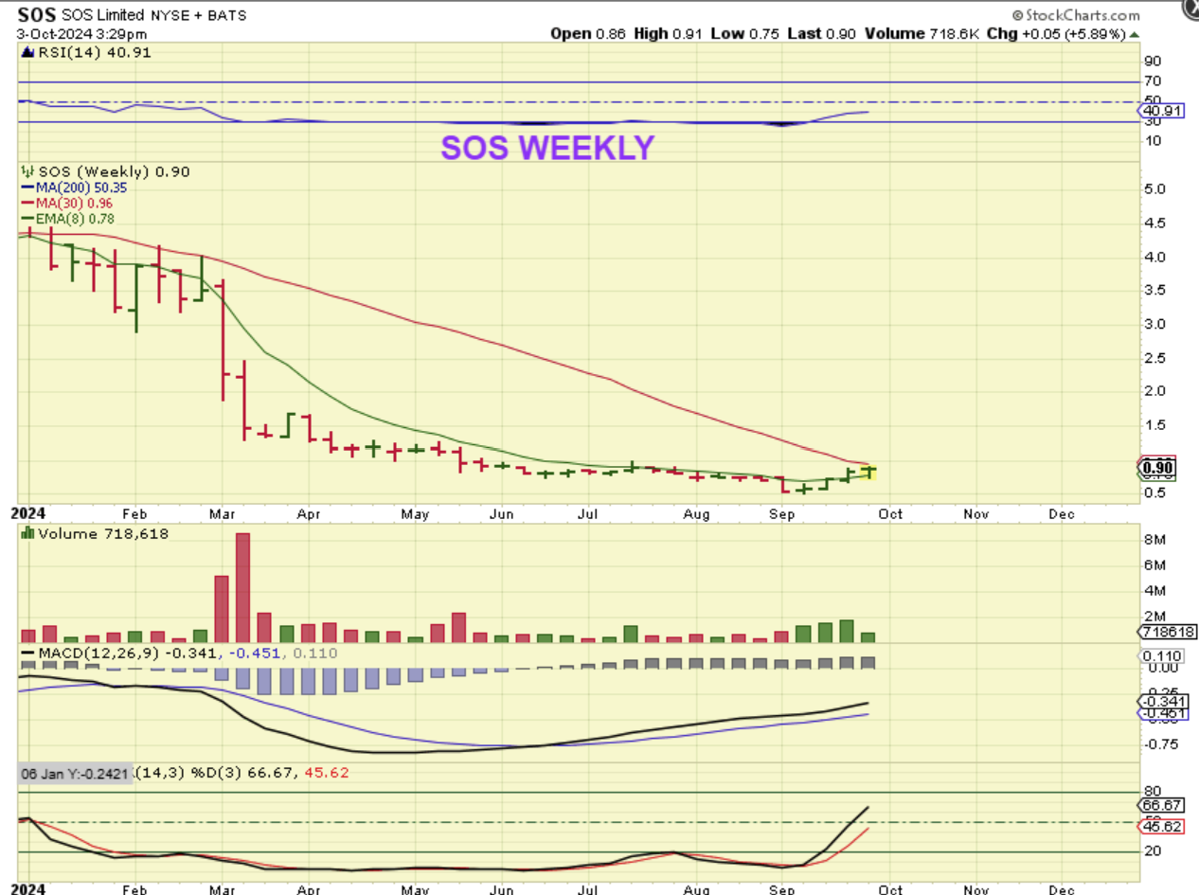Click the purple SOS WEEKLY title
The height and width of the screenshot is (895, 1199).
pos(547,148)
